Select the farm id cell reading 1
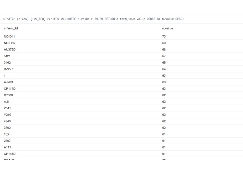Viewport: 243px width, 173px height. tap(5, 76)
